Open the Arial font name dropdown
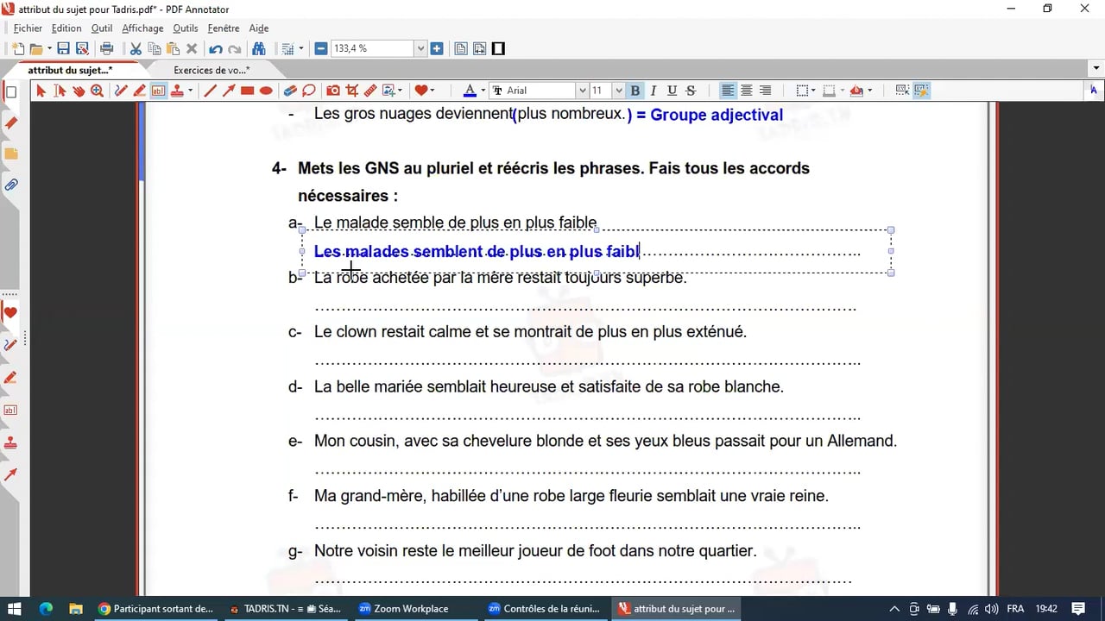 point(582,91)
